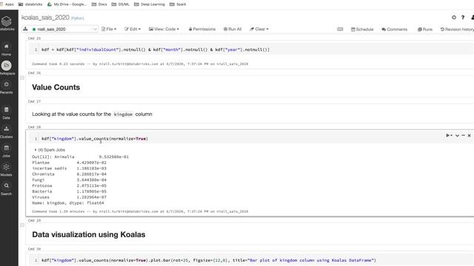Click the inline kingdom code label
This screenshot has width=474, height=266.
tap(123, 115)
